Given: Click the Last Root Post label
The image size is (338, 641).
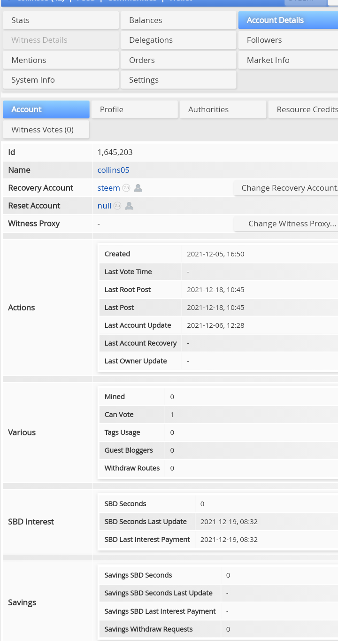Looking at the screenshot, I should 128,290.
